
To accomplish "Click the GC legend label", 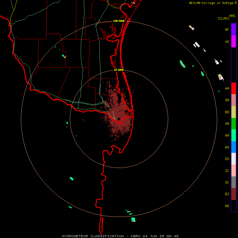I will 227,182.
